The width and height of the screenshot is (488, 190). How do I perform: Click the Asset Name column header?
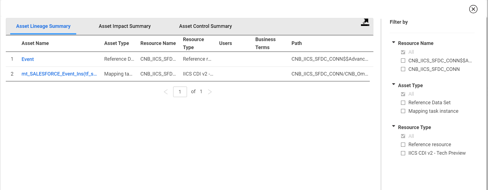tap(35, 43)
